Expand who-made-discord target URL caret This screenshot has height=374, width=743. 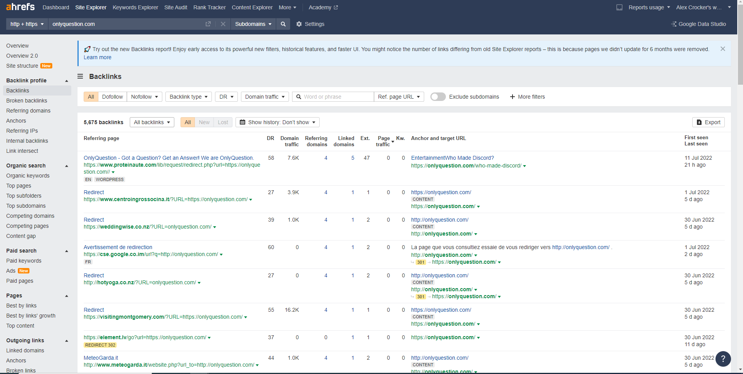point(525,166)
